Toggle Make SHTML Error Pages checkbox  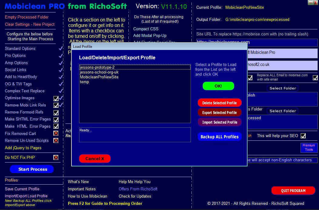(56, 120)
